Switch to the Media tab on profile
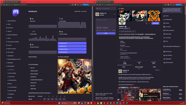 [x=154, y=67]
